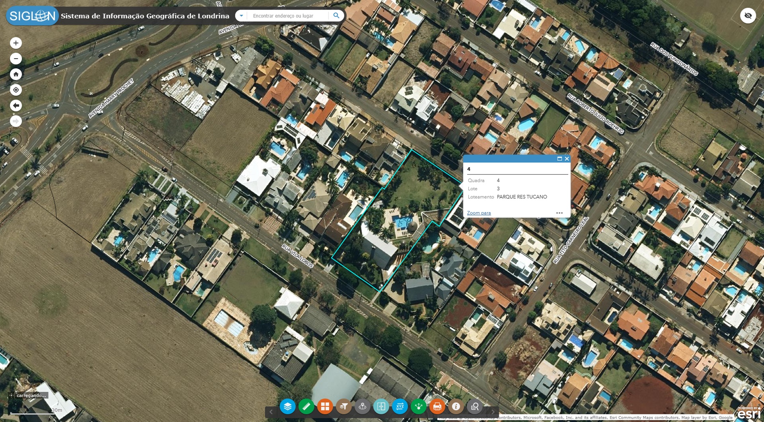Maximize the parcel info popup

[x=559, y=159]
